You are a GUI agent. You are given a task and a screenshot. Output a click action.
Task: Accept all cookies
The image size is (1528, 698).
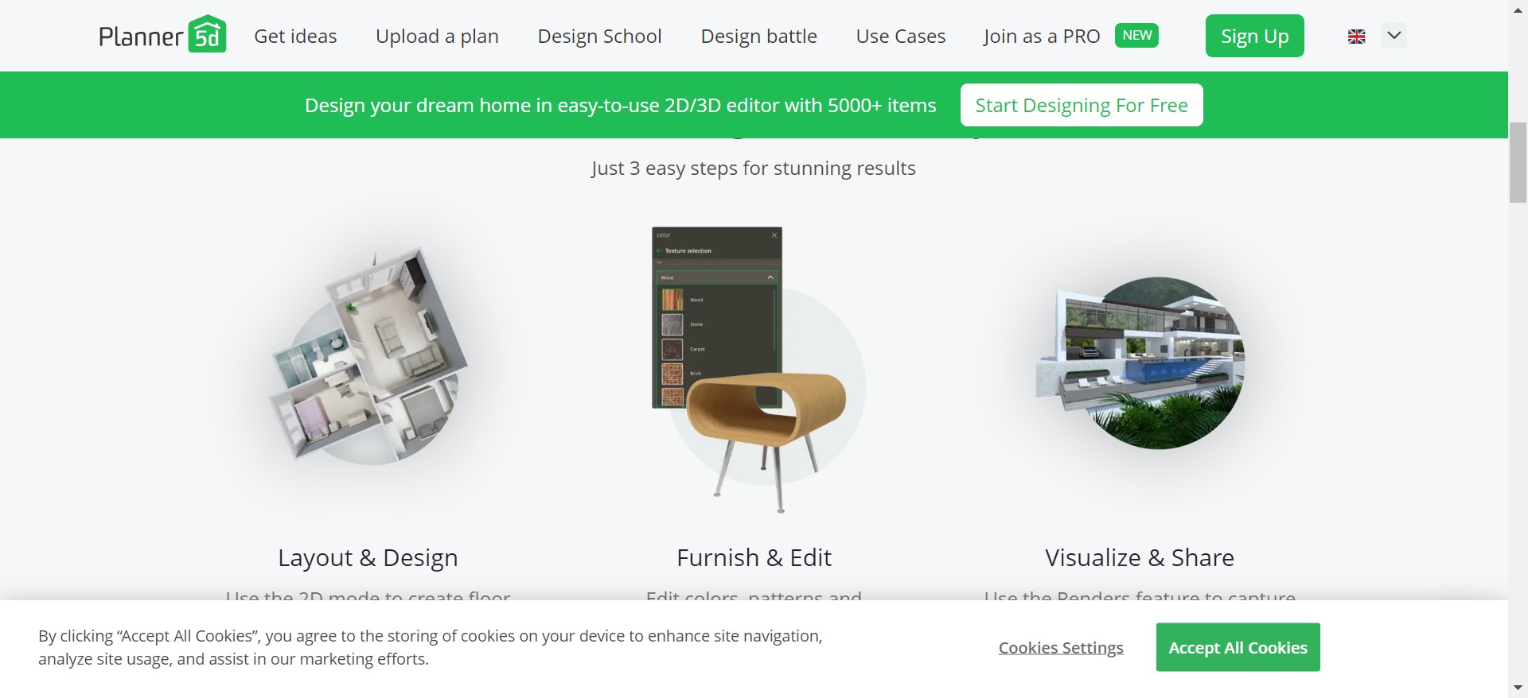tap(1238, 647)
